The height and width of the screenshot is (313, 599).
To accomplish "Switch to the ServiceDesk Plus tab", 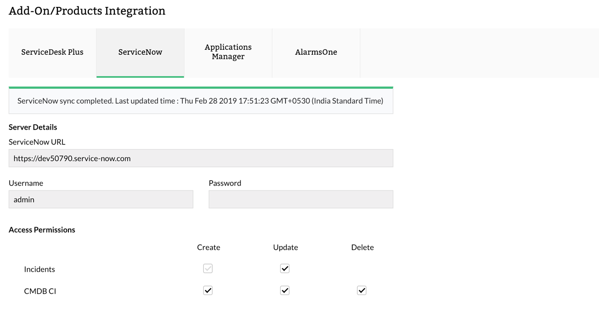I will click(52, 52).
